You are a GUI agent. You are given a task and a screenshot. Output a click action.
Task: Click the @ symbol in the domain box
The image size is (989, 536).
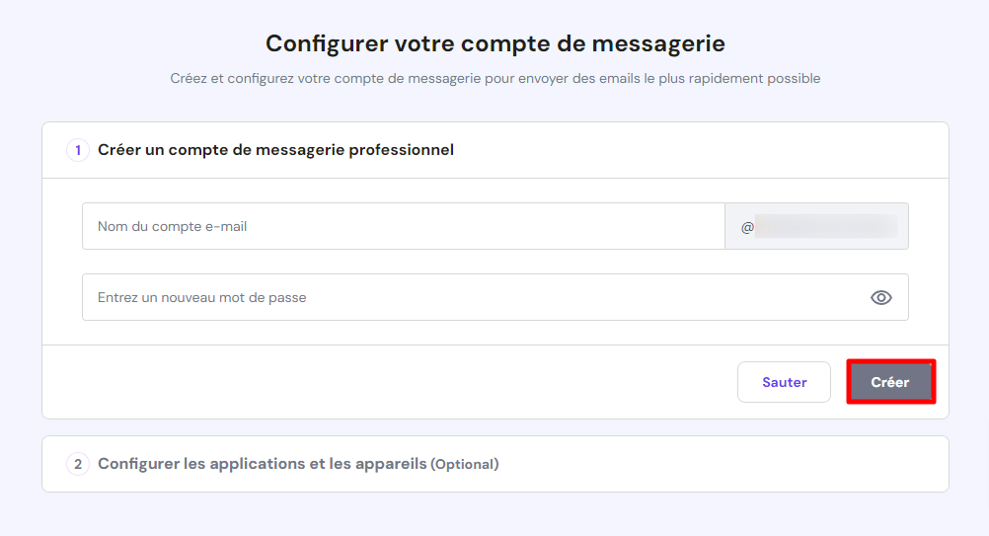tap(747, 227)
